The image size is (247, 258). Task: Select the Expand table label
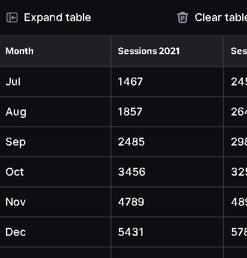tap(58, 17)
